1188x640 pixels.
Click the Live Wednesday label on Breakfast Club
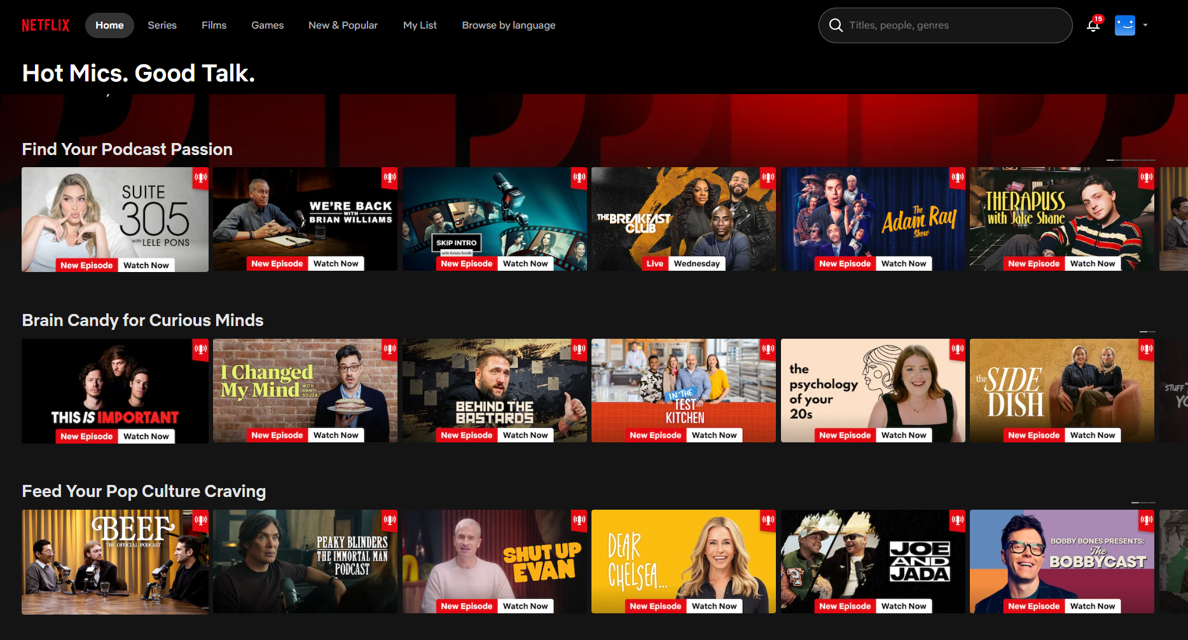684,264
